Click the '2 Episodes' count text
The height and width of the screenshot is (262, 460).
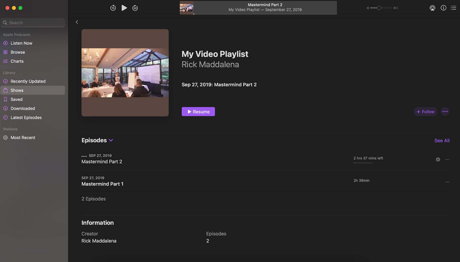pos(93,199)
